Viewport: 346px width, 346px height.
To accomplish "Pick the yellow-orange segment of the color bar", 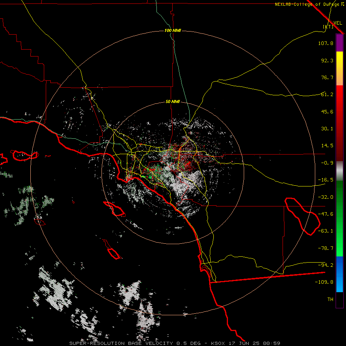I will (x=339, y=68).
